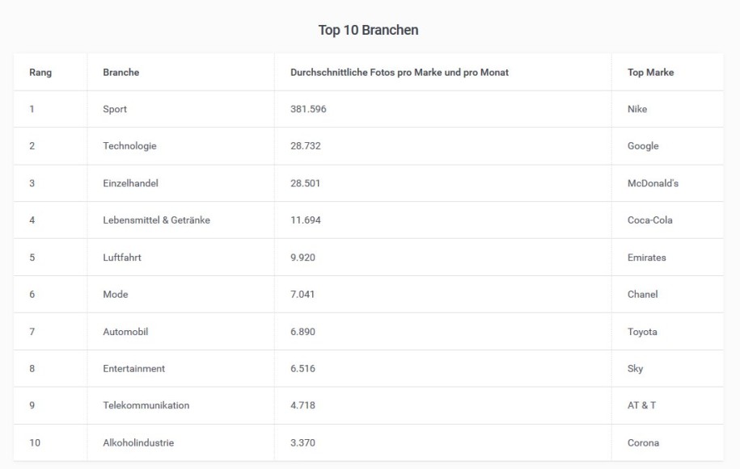Screen dimensions: 740x469
Task: Click the Top 10 Branchen title
Action: pos(368,30)
